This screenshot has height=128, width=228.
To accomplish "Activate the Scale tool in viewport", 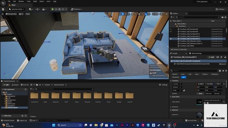I will point(129,14).
